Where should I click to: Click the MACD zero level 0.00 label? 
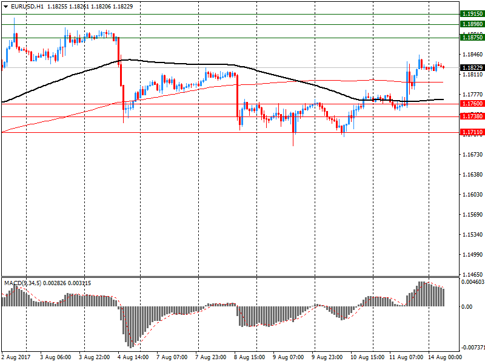(x=467, y=307)
